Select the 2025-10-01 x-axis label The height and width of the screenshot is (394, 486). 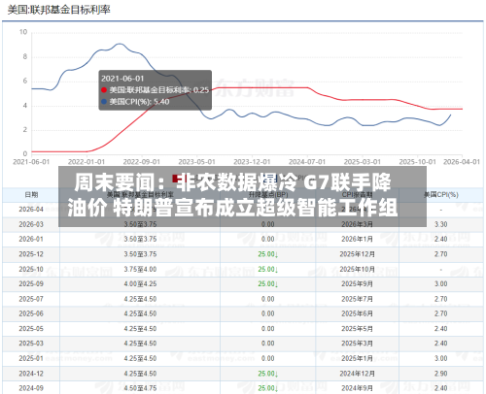tap(417, 162)
